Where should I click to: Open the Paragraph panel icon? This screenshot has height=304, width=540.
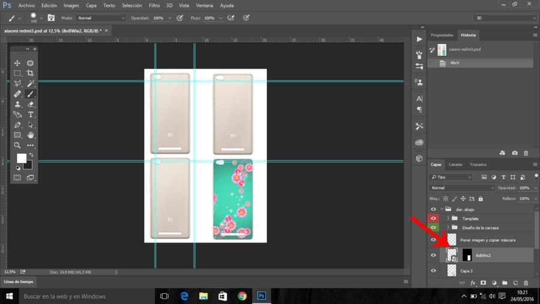click(419, 109)
